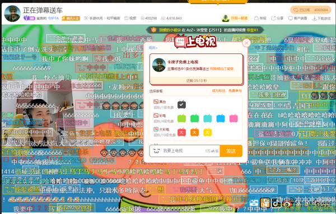Click the orange 腾讯认证 badge
336x214 pixels.
pyautogui.click(x=71, y=18)
